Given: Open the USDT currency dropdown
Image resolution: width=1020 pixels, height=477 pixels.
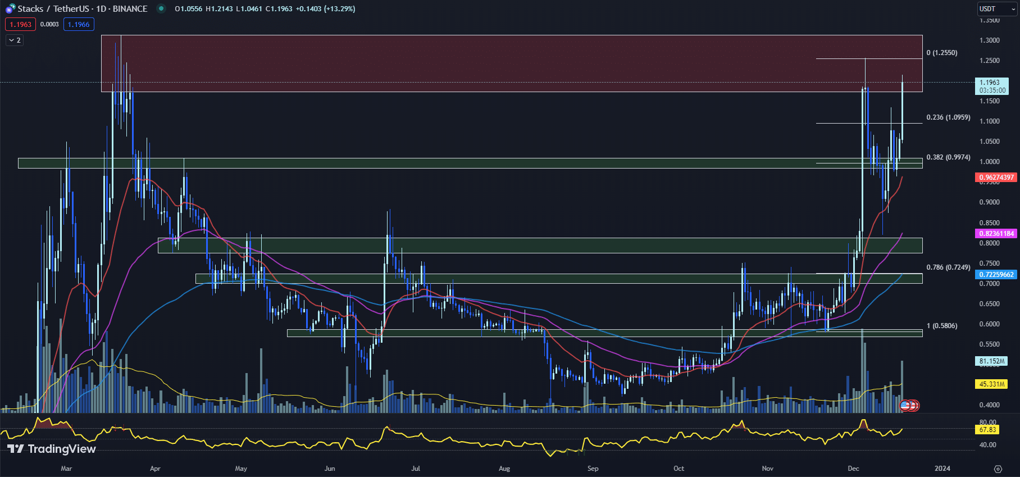Looking at the screenshot, I should coord(997,8).
